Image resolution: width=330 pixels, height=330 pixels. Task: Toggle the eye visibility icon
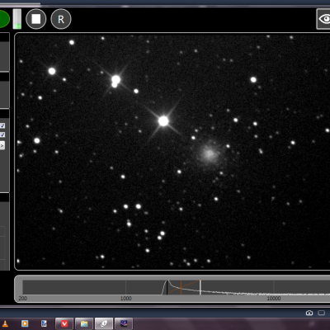point(324,19)
